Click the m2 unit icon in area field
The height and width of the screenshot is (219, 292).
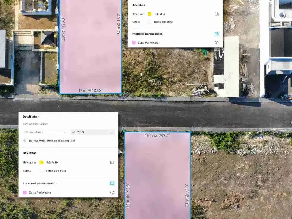click(x=73, y=132)
